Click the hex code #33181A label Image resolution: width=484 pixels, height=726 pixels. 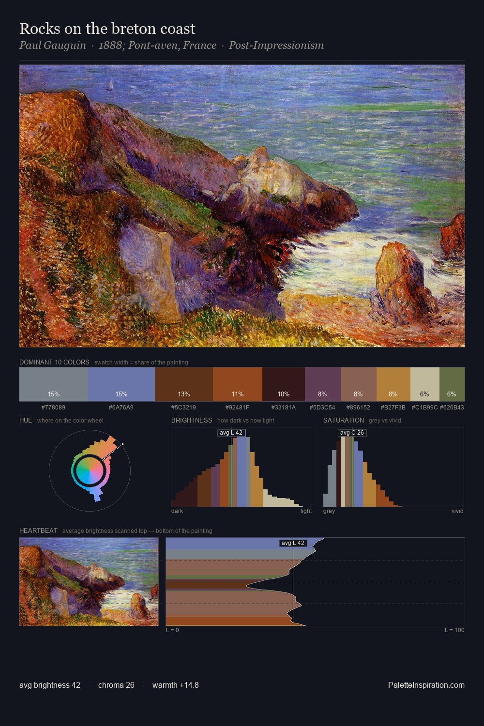[283, 408]
